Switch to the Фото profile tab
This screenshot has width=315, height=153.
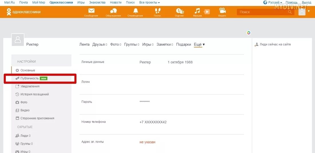pyautogui.click(x=115, y=45)
